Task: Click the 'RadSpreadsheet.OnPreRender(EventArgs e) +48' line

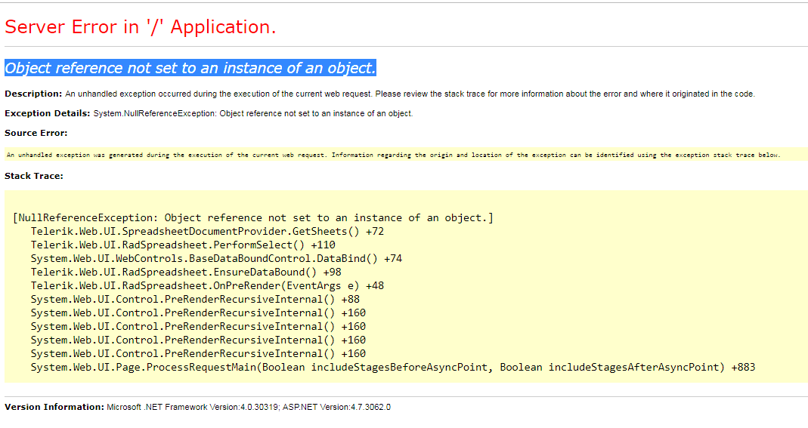Action: (207, 285)
